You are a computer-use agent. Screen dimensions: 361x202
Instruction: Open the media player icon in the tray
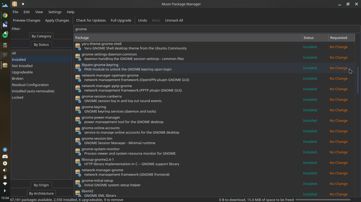pos(5,163)
